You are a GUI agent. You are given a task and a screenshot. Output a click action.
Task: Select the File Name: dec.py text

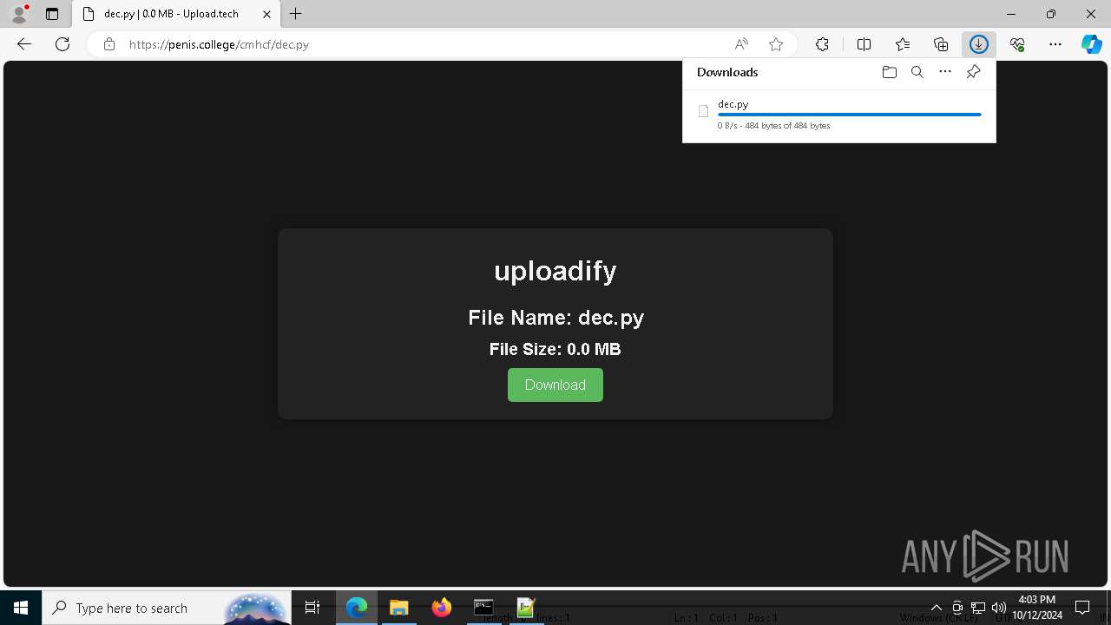coord(555,318)
